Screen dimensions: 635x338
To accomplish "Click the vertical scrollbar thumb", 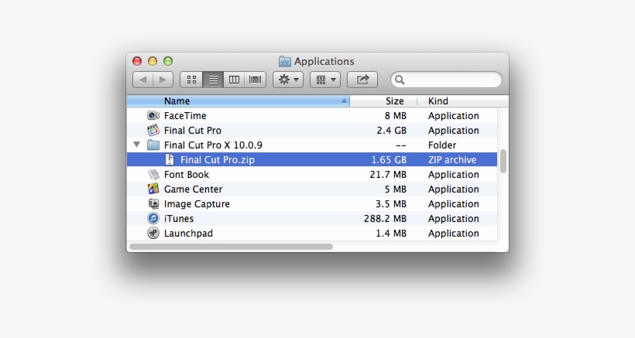I will 503,162.
